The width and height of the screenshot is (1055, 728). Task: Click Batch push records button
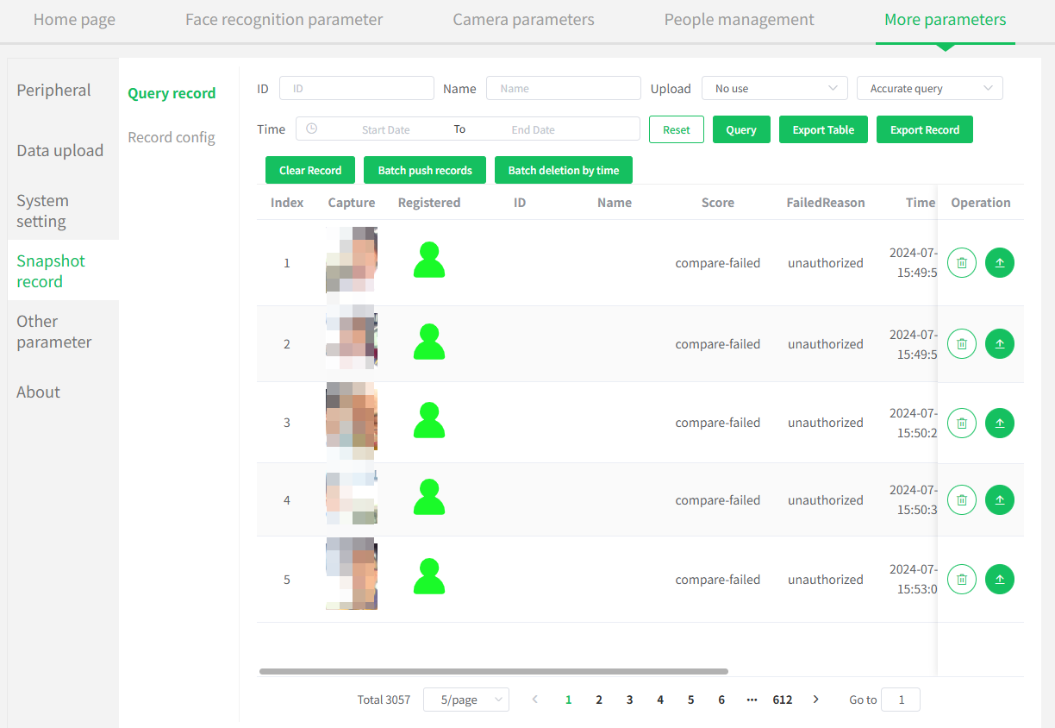(425, 170)
